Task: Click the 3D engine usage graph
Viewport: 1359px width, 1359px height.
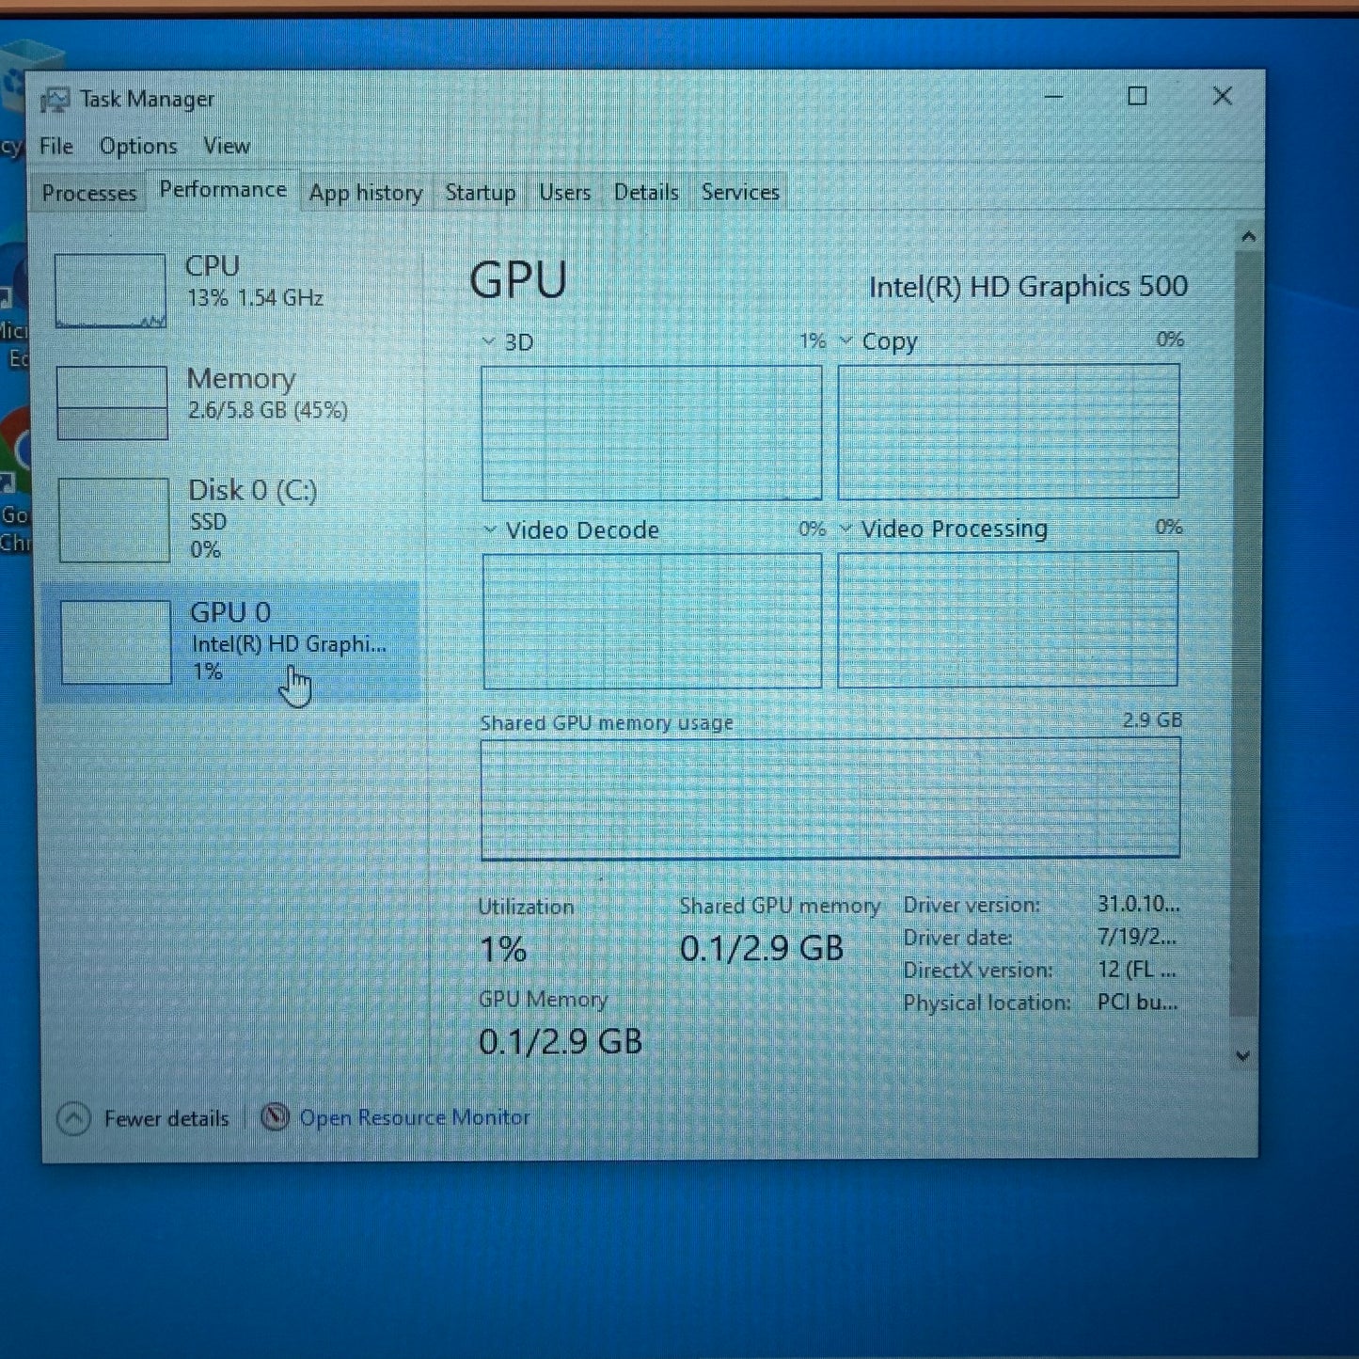Action: (651, 433)
